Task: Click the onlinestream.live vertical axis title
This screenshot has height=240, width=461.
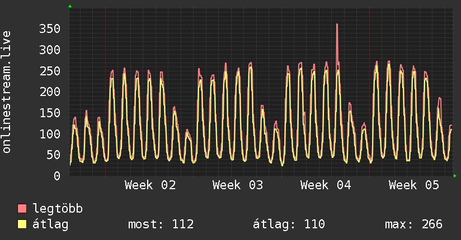Action: 7,92
